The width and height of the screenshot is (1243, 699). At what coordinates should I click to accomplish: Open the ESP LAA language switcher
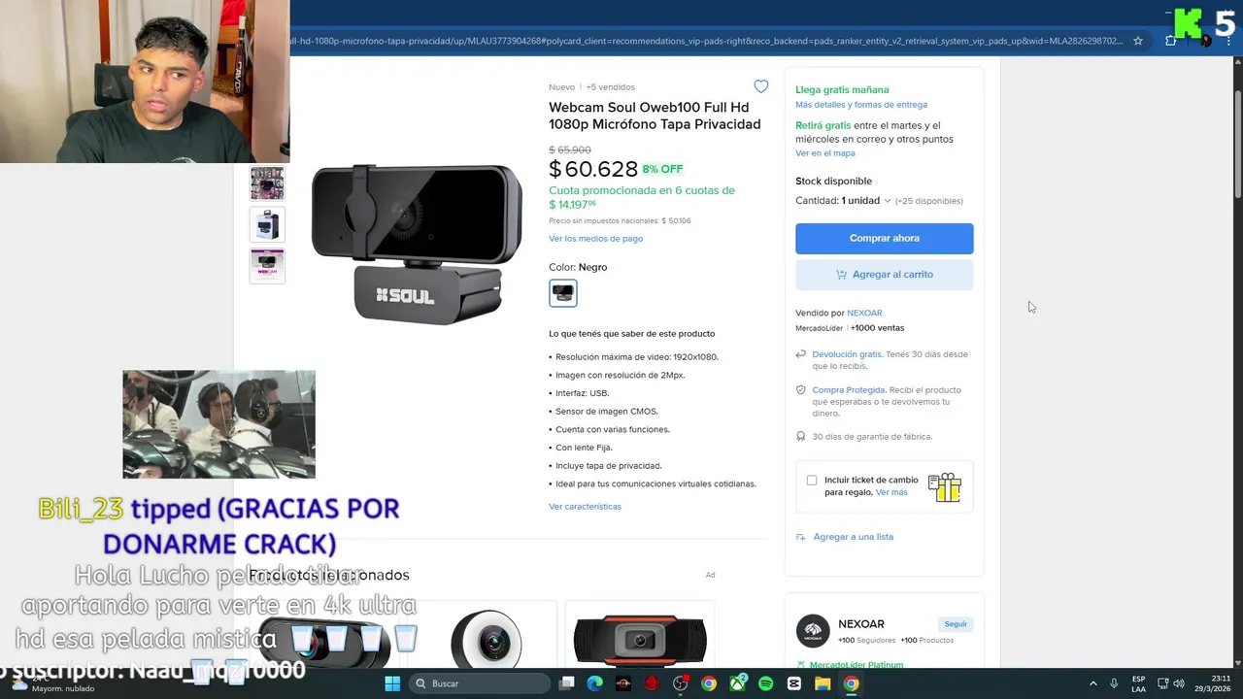[x=1138, y=683]
